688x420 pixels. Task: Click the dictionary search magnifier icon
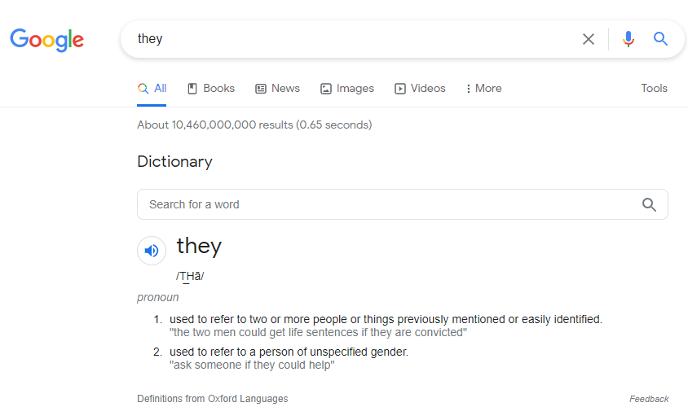coord(649,204)
